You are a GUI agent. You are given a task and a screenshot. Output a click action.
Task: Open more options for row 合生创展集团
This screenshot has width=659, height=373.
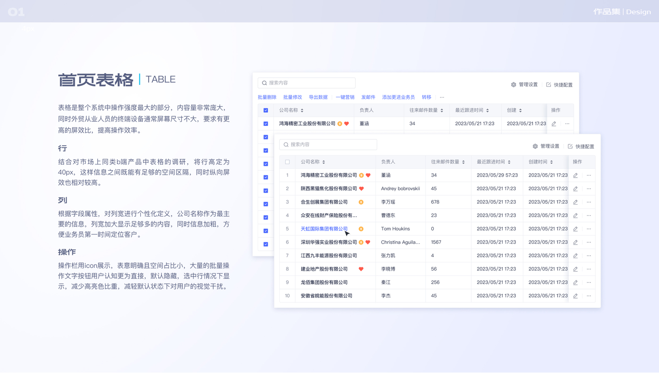pyautogui.click(x=589, y=202)
